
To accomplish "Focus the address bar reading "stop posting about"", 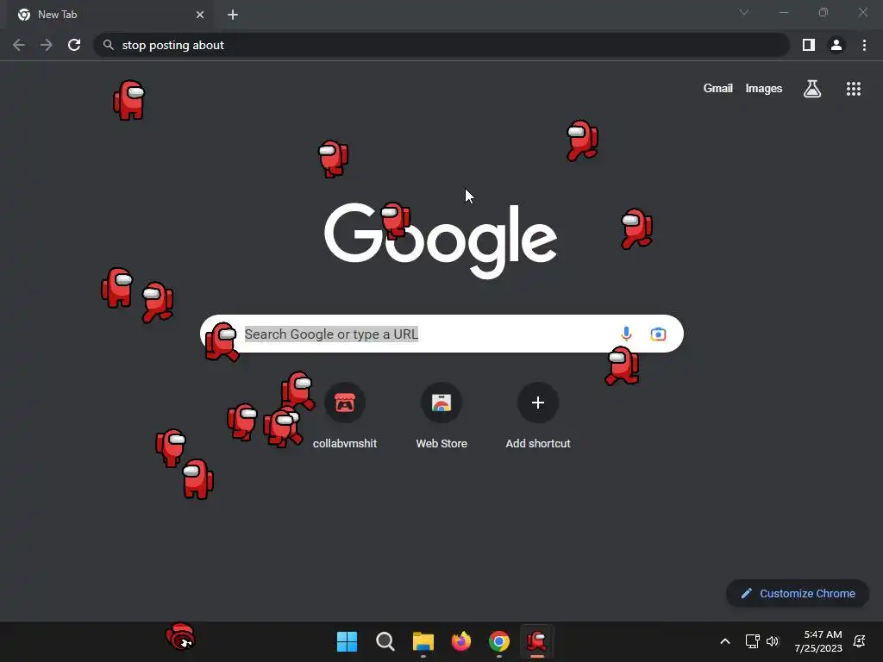I will 441,45.
